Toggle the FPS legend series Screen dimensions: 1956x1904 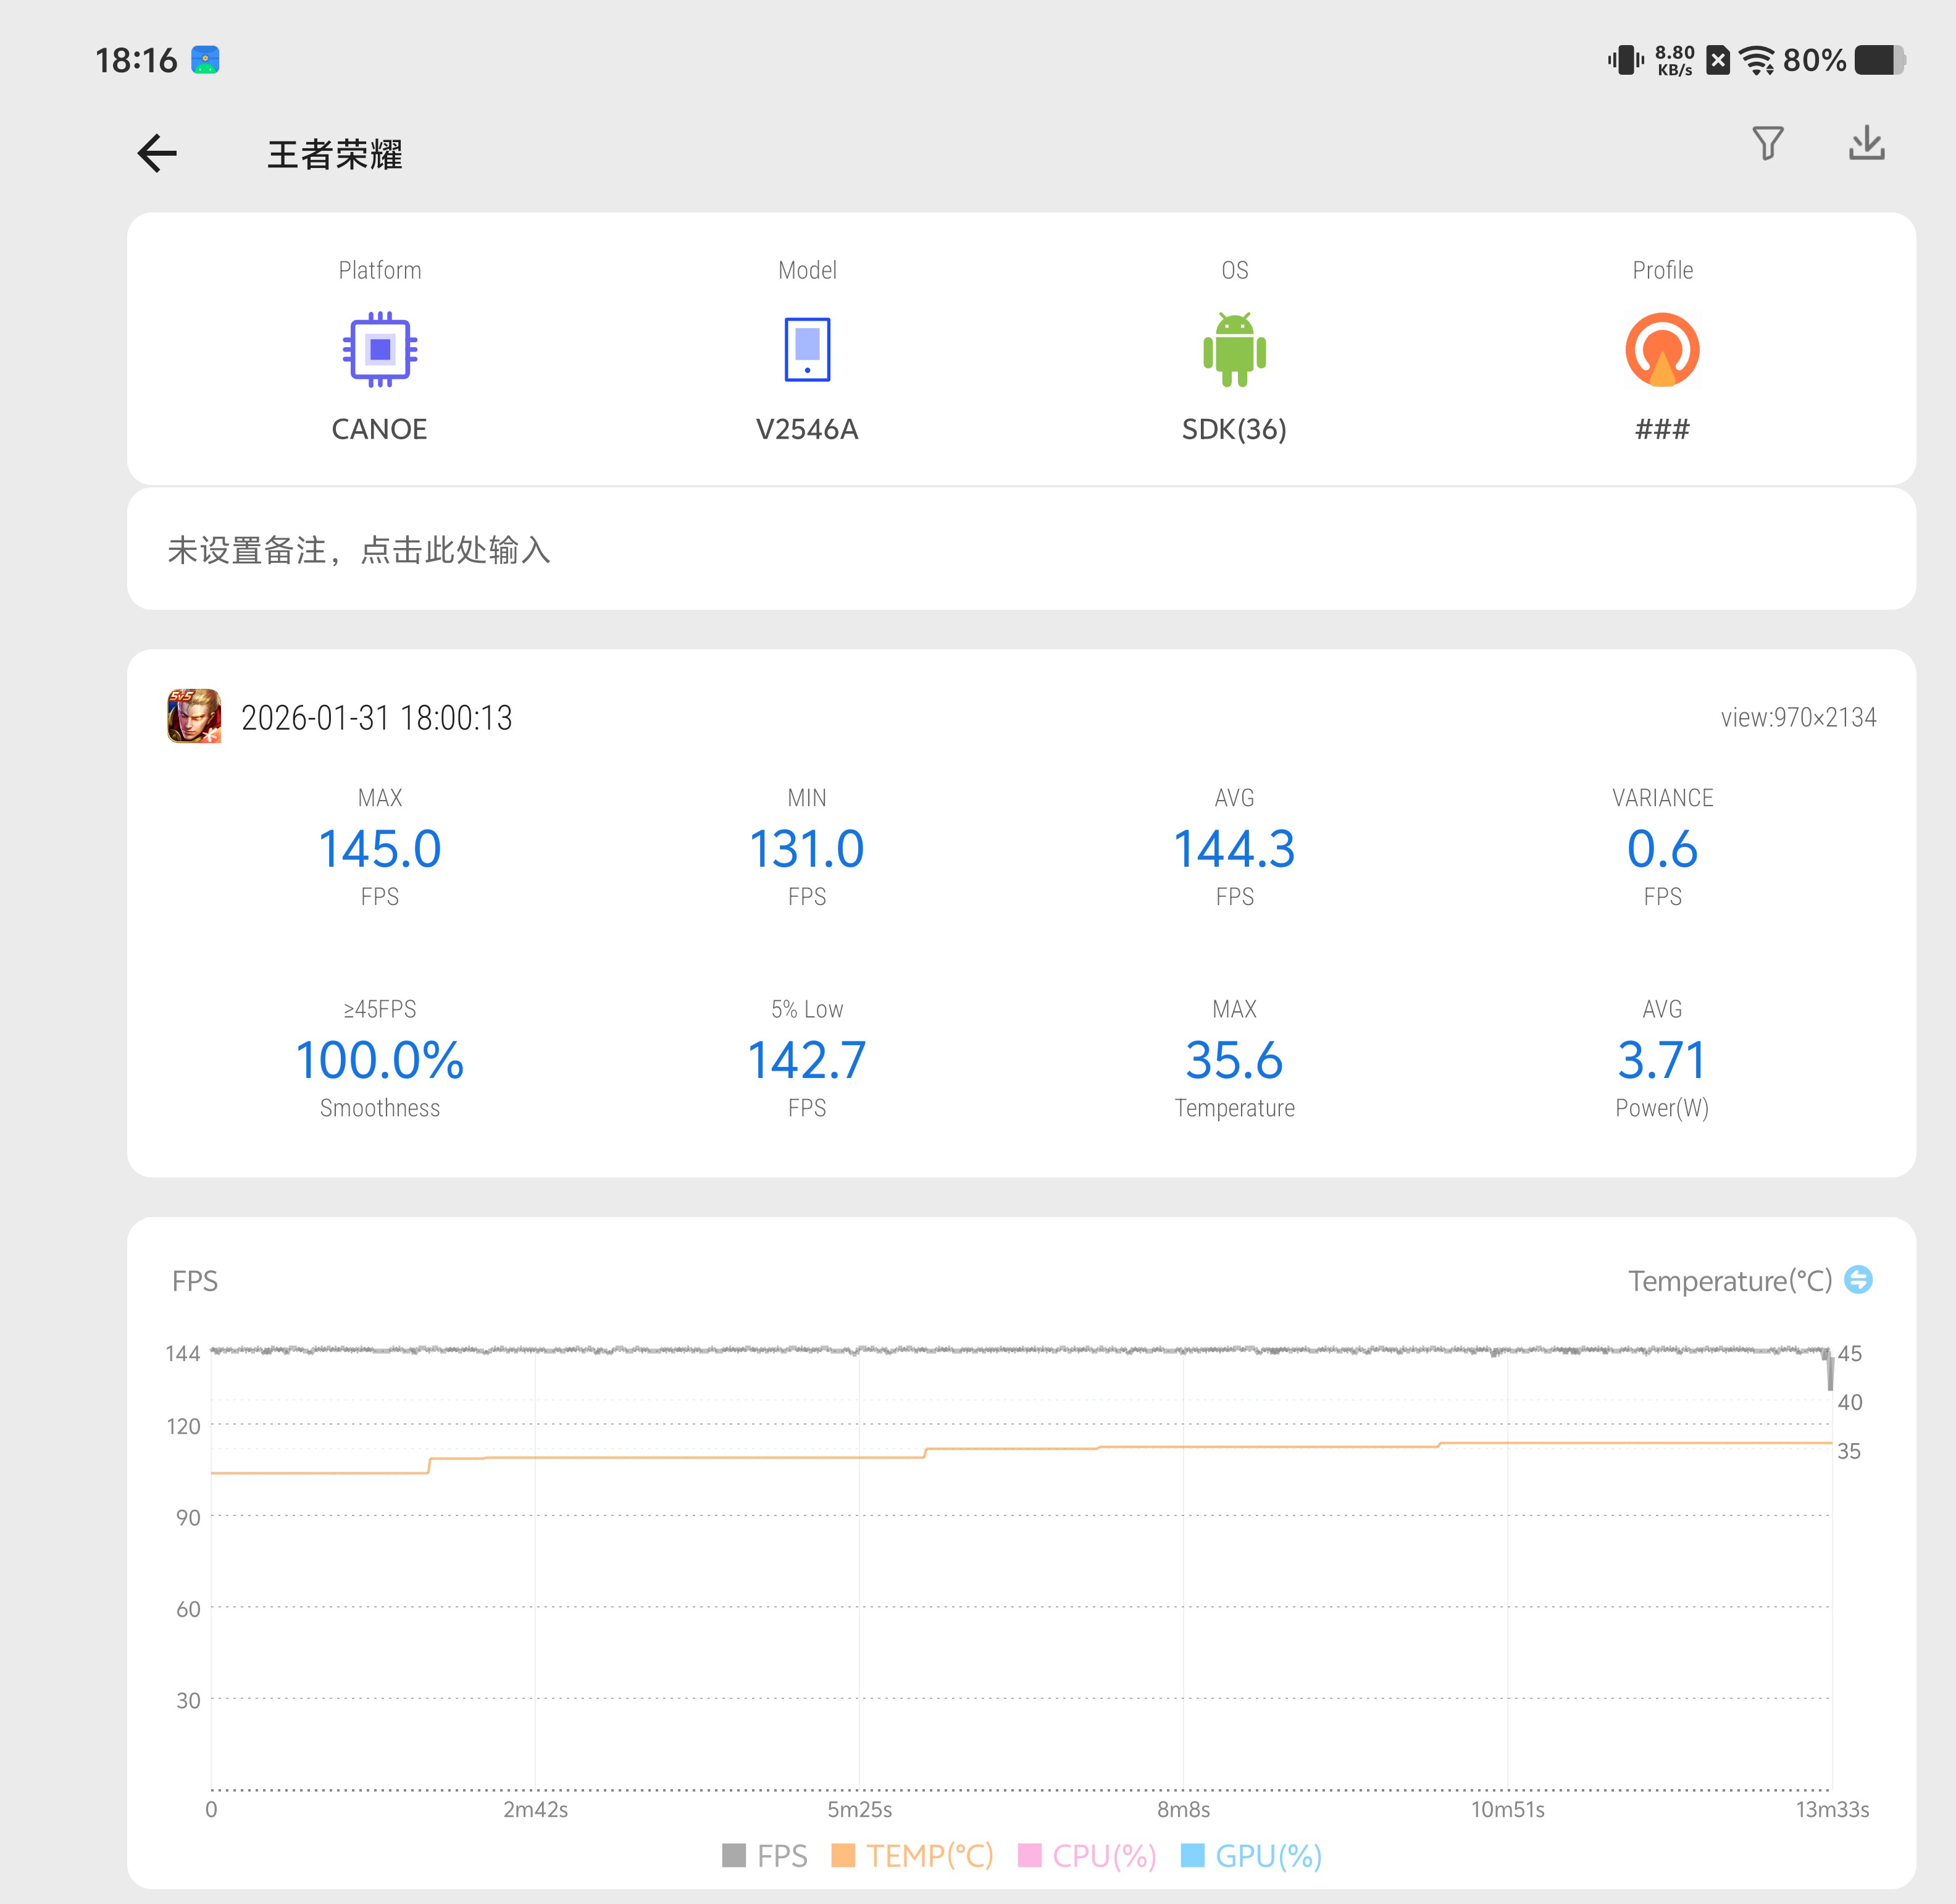coord(764,1856)
